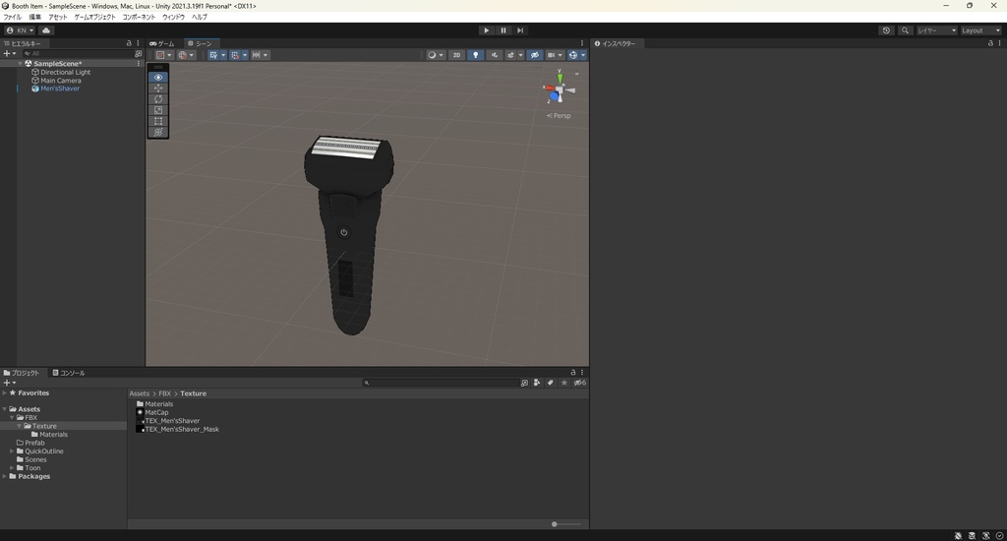Open the KN account dropdown
The height and width of the screenshot is (541, 1007).
[20, 30]
